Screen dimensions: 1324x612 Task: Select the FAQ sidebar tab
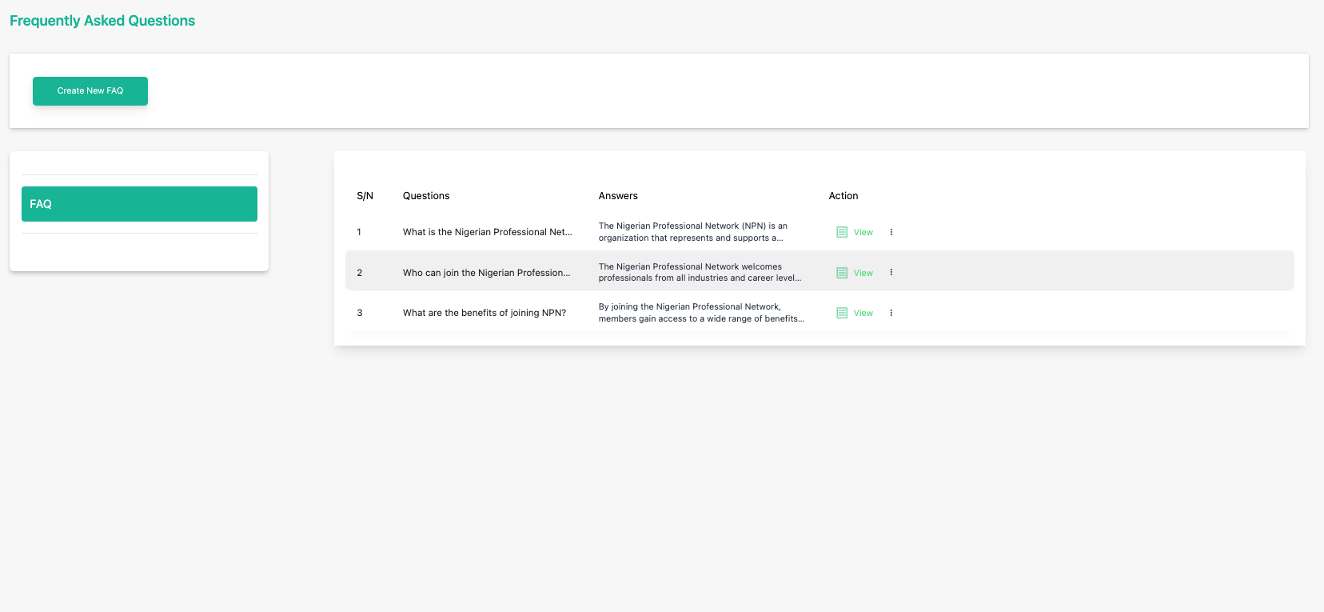click(139, 204)
